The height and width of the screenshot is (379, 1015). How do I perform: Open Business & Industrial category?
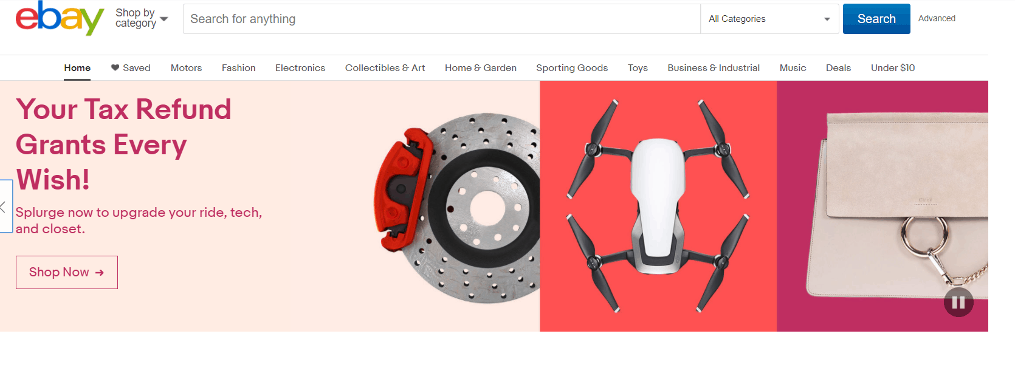tap(714, 68)
